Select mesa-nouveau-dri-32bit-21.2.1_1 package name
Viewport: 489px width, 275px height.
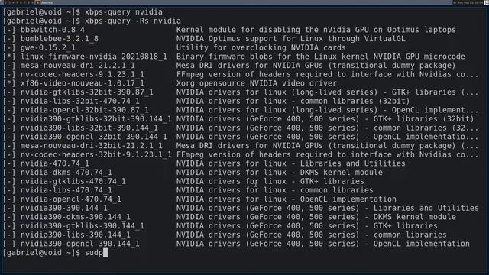92,146
